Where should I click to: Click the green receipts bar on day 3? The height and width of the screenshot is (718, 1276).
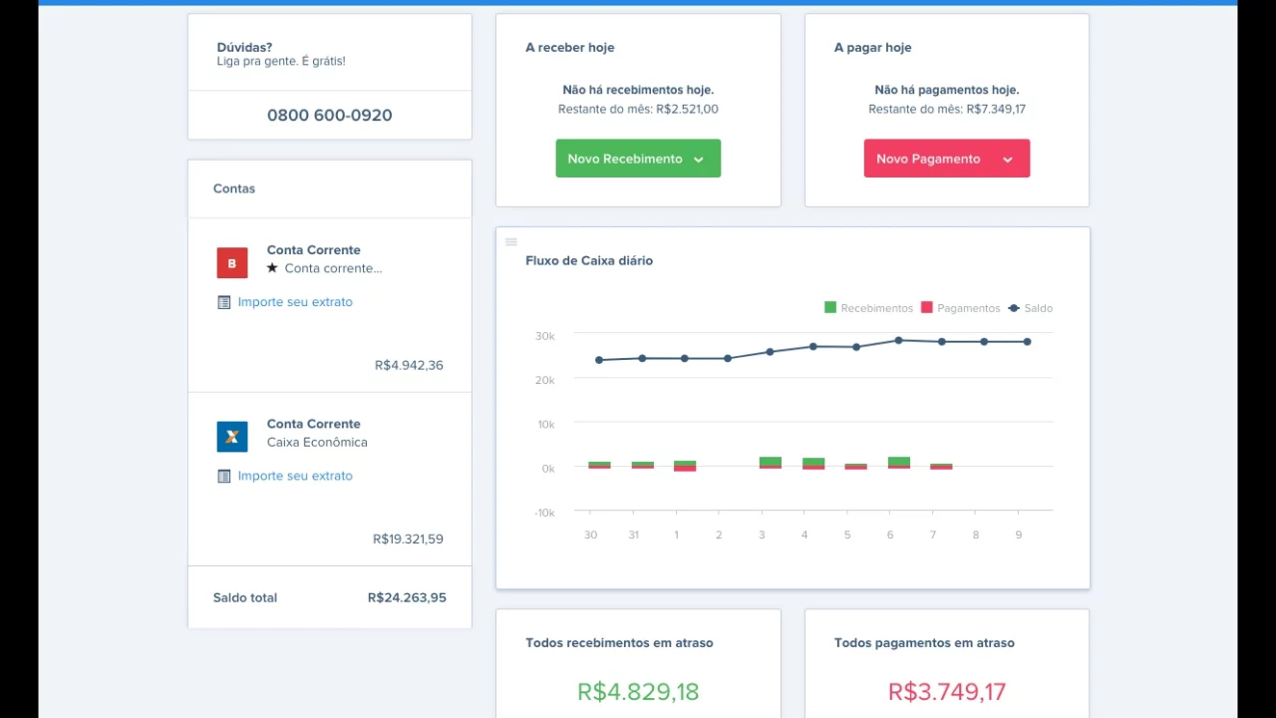[771, 462]
